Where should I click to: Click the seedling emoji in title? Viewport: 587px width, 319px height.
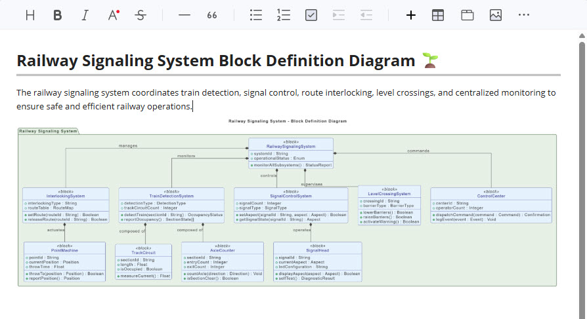(x=430, y=60)
